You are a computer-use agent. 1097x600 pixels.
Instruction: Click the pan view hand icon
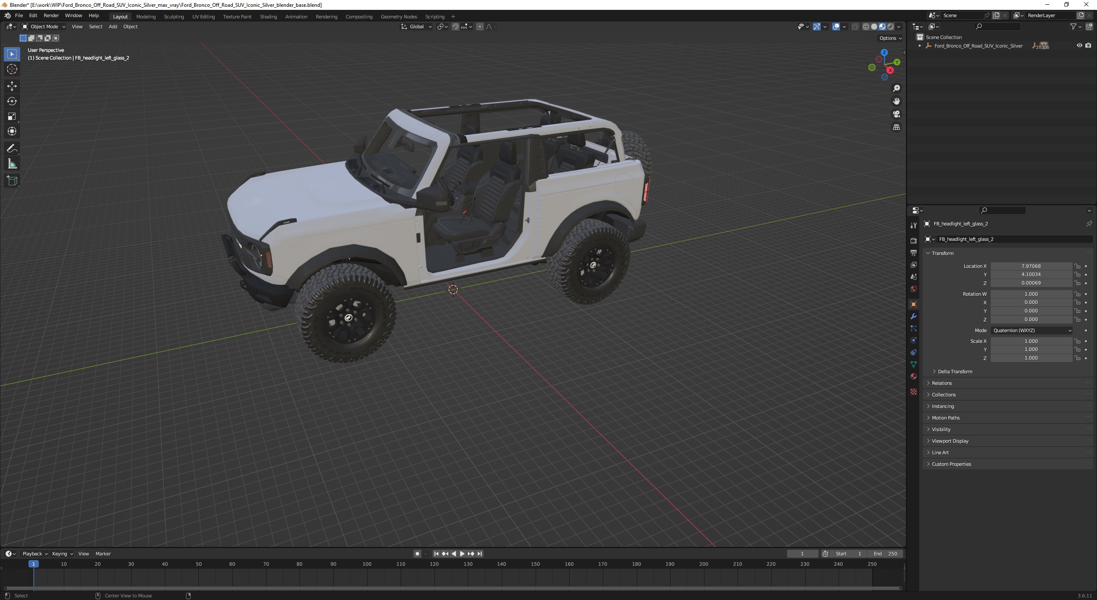(x=896, y=101)
